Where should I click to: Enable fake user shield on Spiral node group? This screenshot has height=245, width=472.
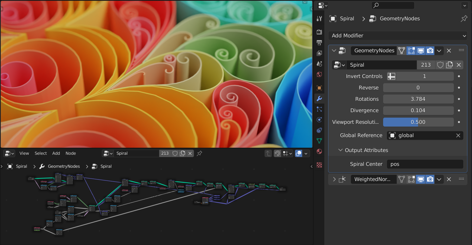pyautogui.click(x=440, y=65)
